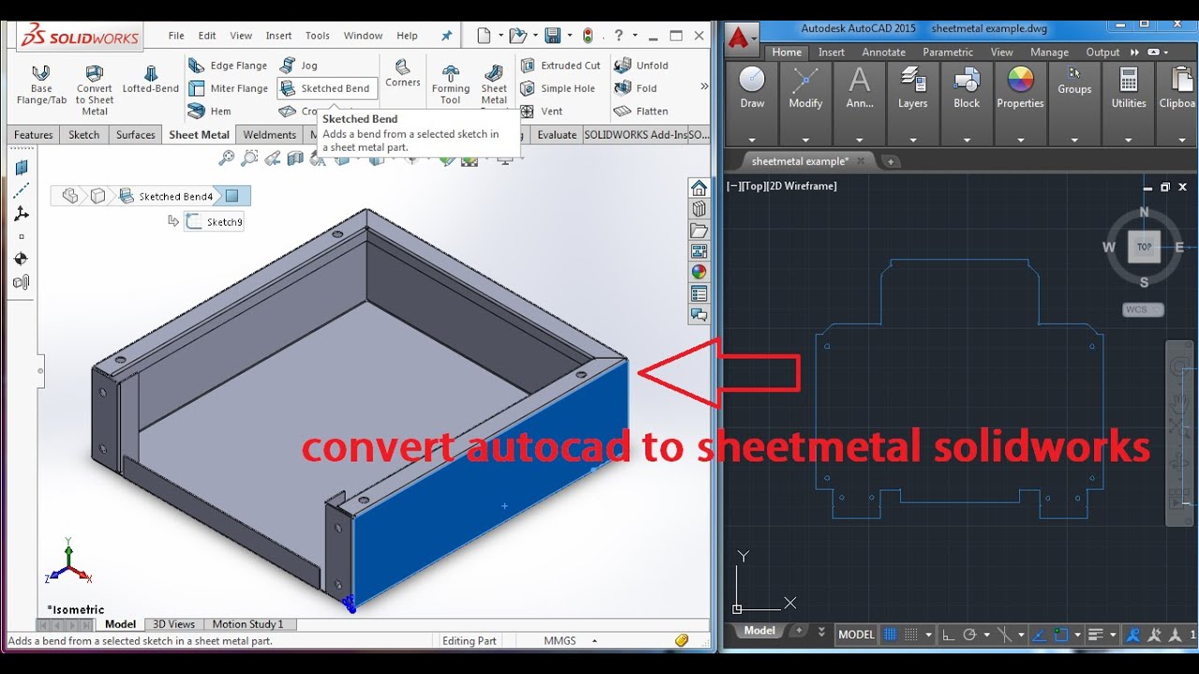Open SolidWorks Appearances color ball in task pane

pos(699,271)
